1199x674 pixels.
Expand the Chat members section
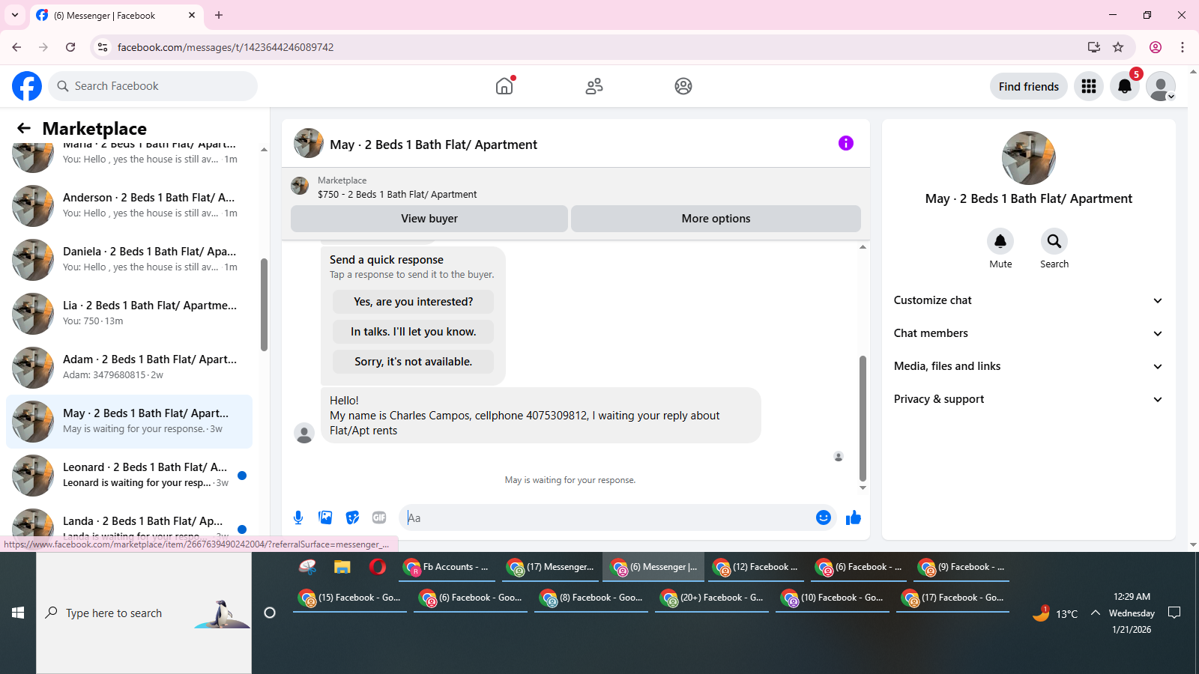pyautogui.click(x=1028, y=333)
